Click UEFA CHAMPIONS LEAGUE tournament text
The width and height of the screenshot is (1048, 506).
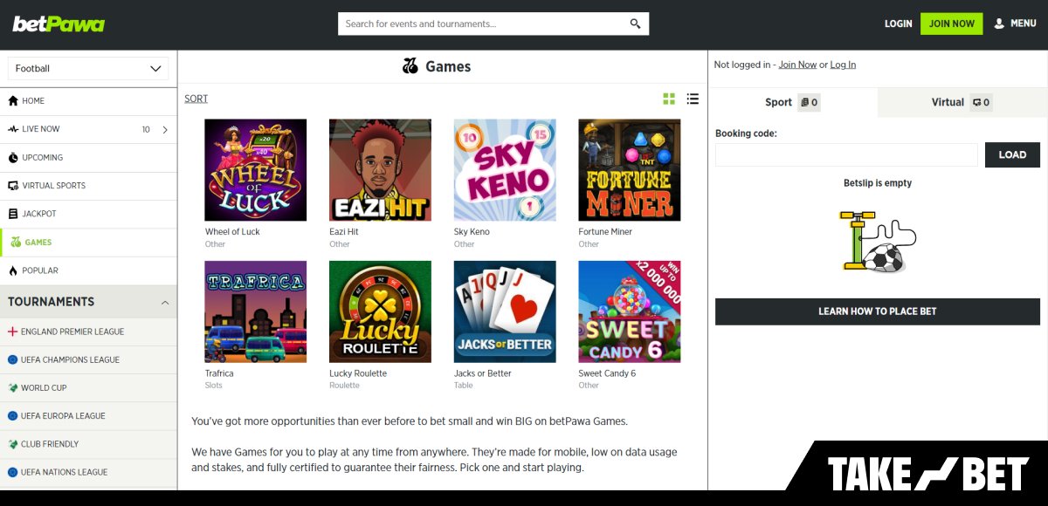[70, 359]
